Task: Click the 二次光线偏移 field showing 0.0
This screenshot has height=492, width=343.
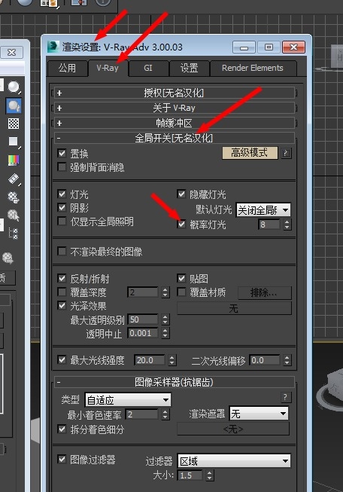Action: (265, 360)
